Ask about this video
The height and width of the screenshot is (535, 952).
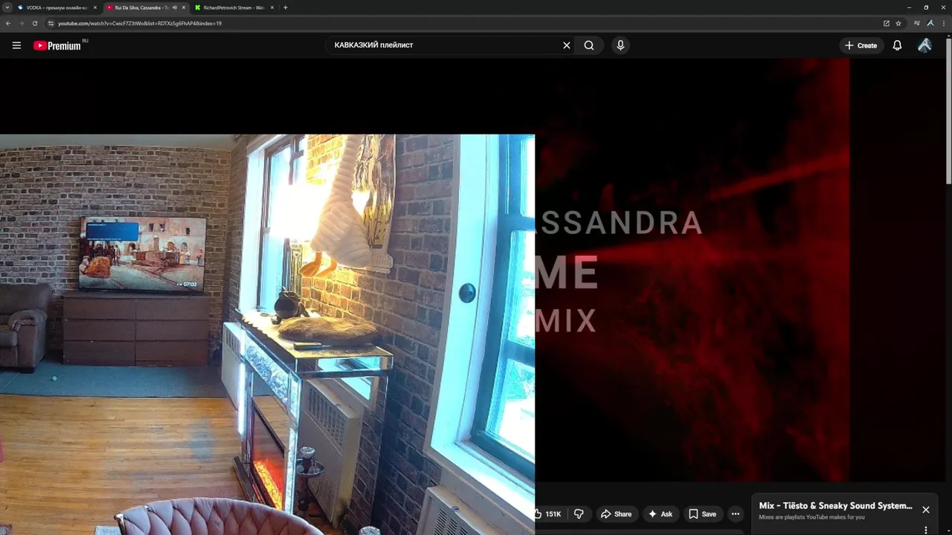coord(660,514)
